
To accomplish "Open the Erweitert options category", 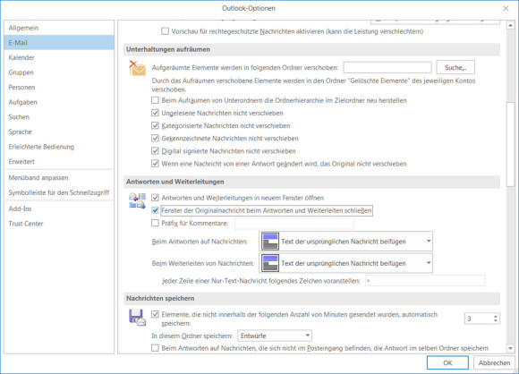I will tap(59, 162).
